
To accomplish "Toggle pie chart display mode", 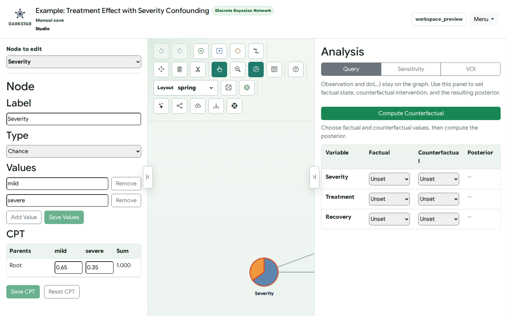I will pyautogui.click(x=256, y=70).
